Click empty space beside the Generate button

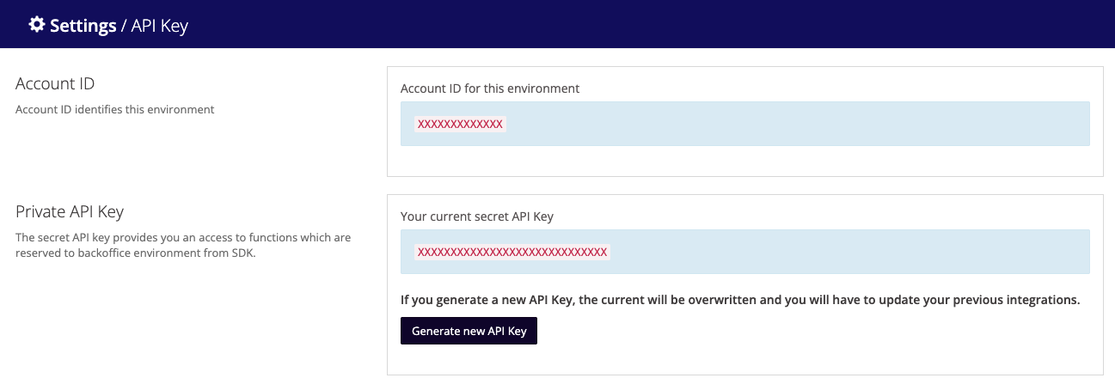[774, 332]
